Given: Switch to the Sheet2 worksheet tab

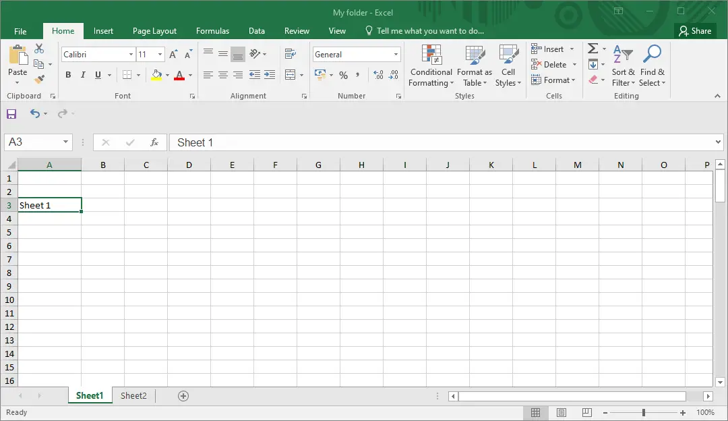Looking at the screenshot, I should [x=133, y=396].
